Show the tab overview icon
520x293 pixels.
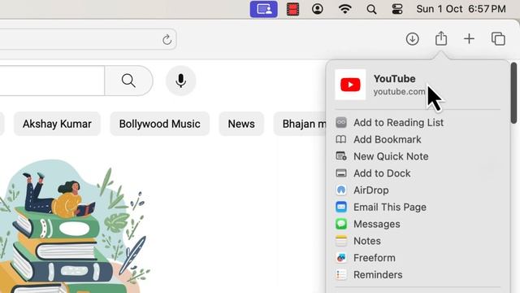[498, 39]
